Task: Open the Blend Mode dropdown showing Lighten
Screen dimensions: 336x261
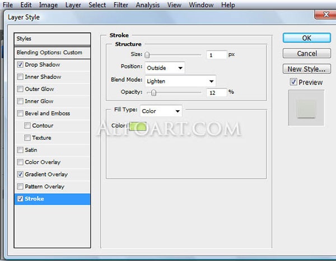Action: click(x=180, y=81)
